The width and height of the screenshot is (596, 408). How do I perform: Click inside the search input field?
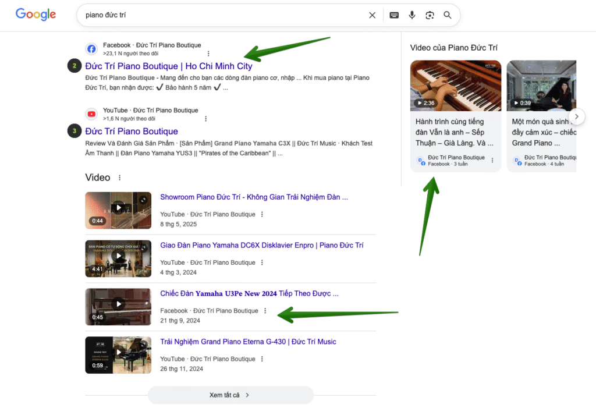pos(221,15)
